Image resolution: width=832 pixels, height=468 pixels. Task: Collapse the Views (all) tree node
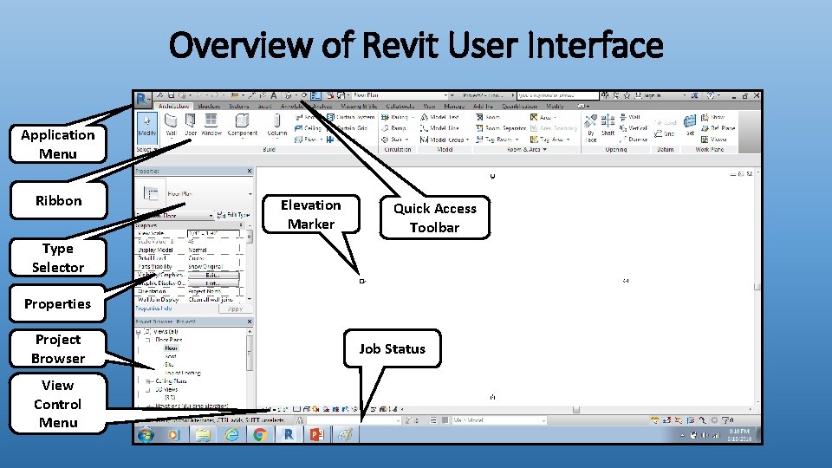point(139,332)
